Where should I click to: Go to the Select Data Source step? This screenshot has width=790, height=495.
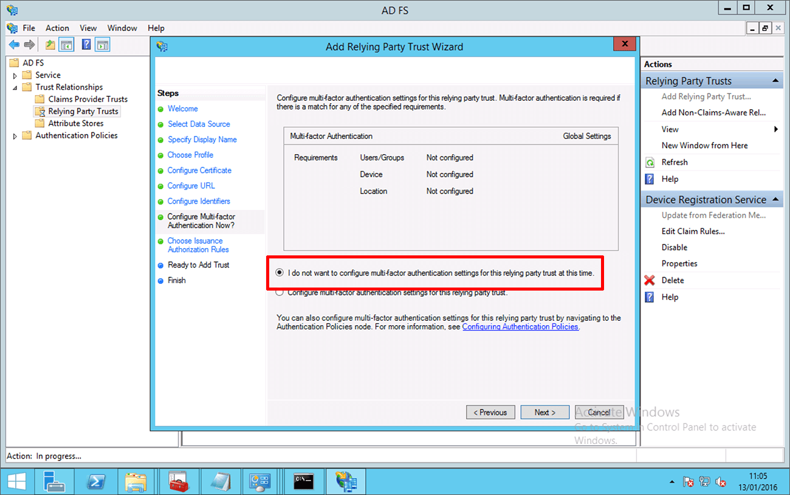(x=199, y=124)
